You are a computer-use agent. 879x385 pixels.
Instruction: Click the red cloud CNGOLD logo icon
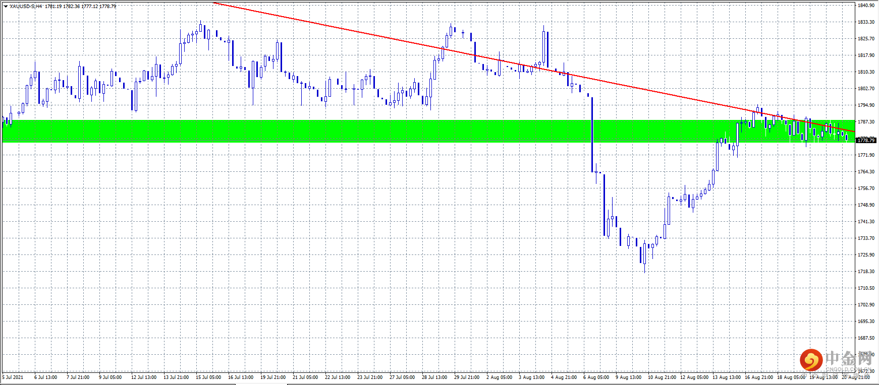pos(811,360)
